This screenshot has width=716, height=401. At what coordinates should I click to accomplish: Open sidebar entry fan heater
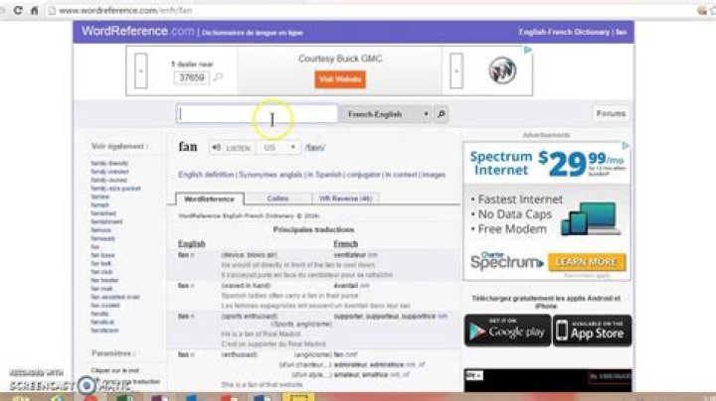click(x=104, y=280)
